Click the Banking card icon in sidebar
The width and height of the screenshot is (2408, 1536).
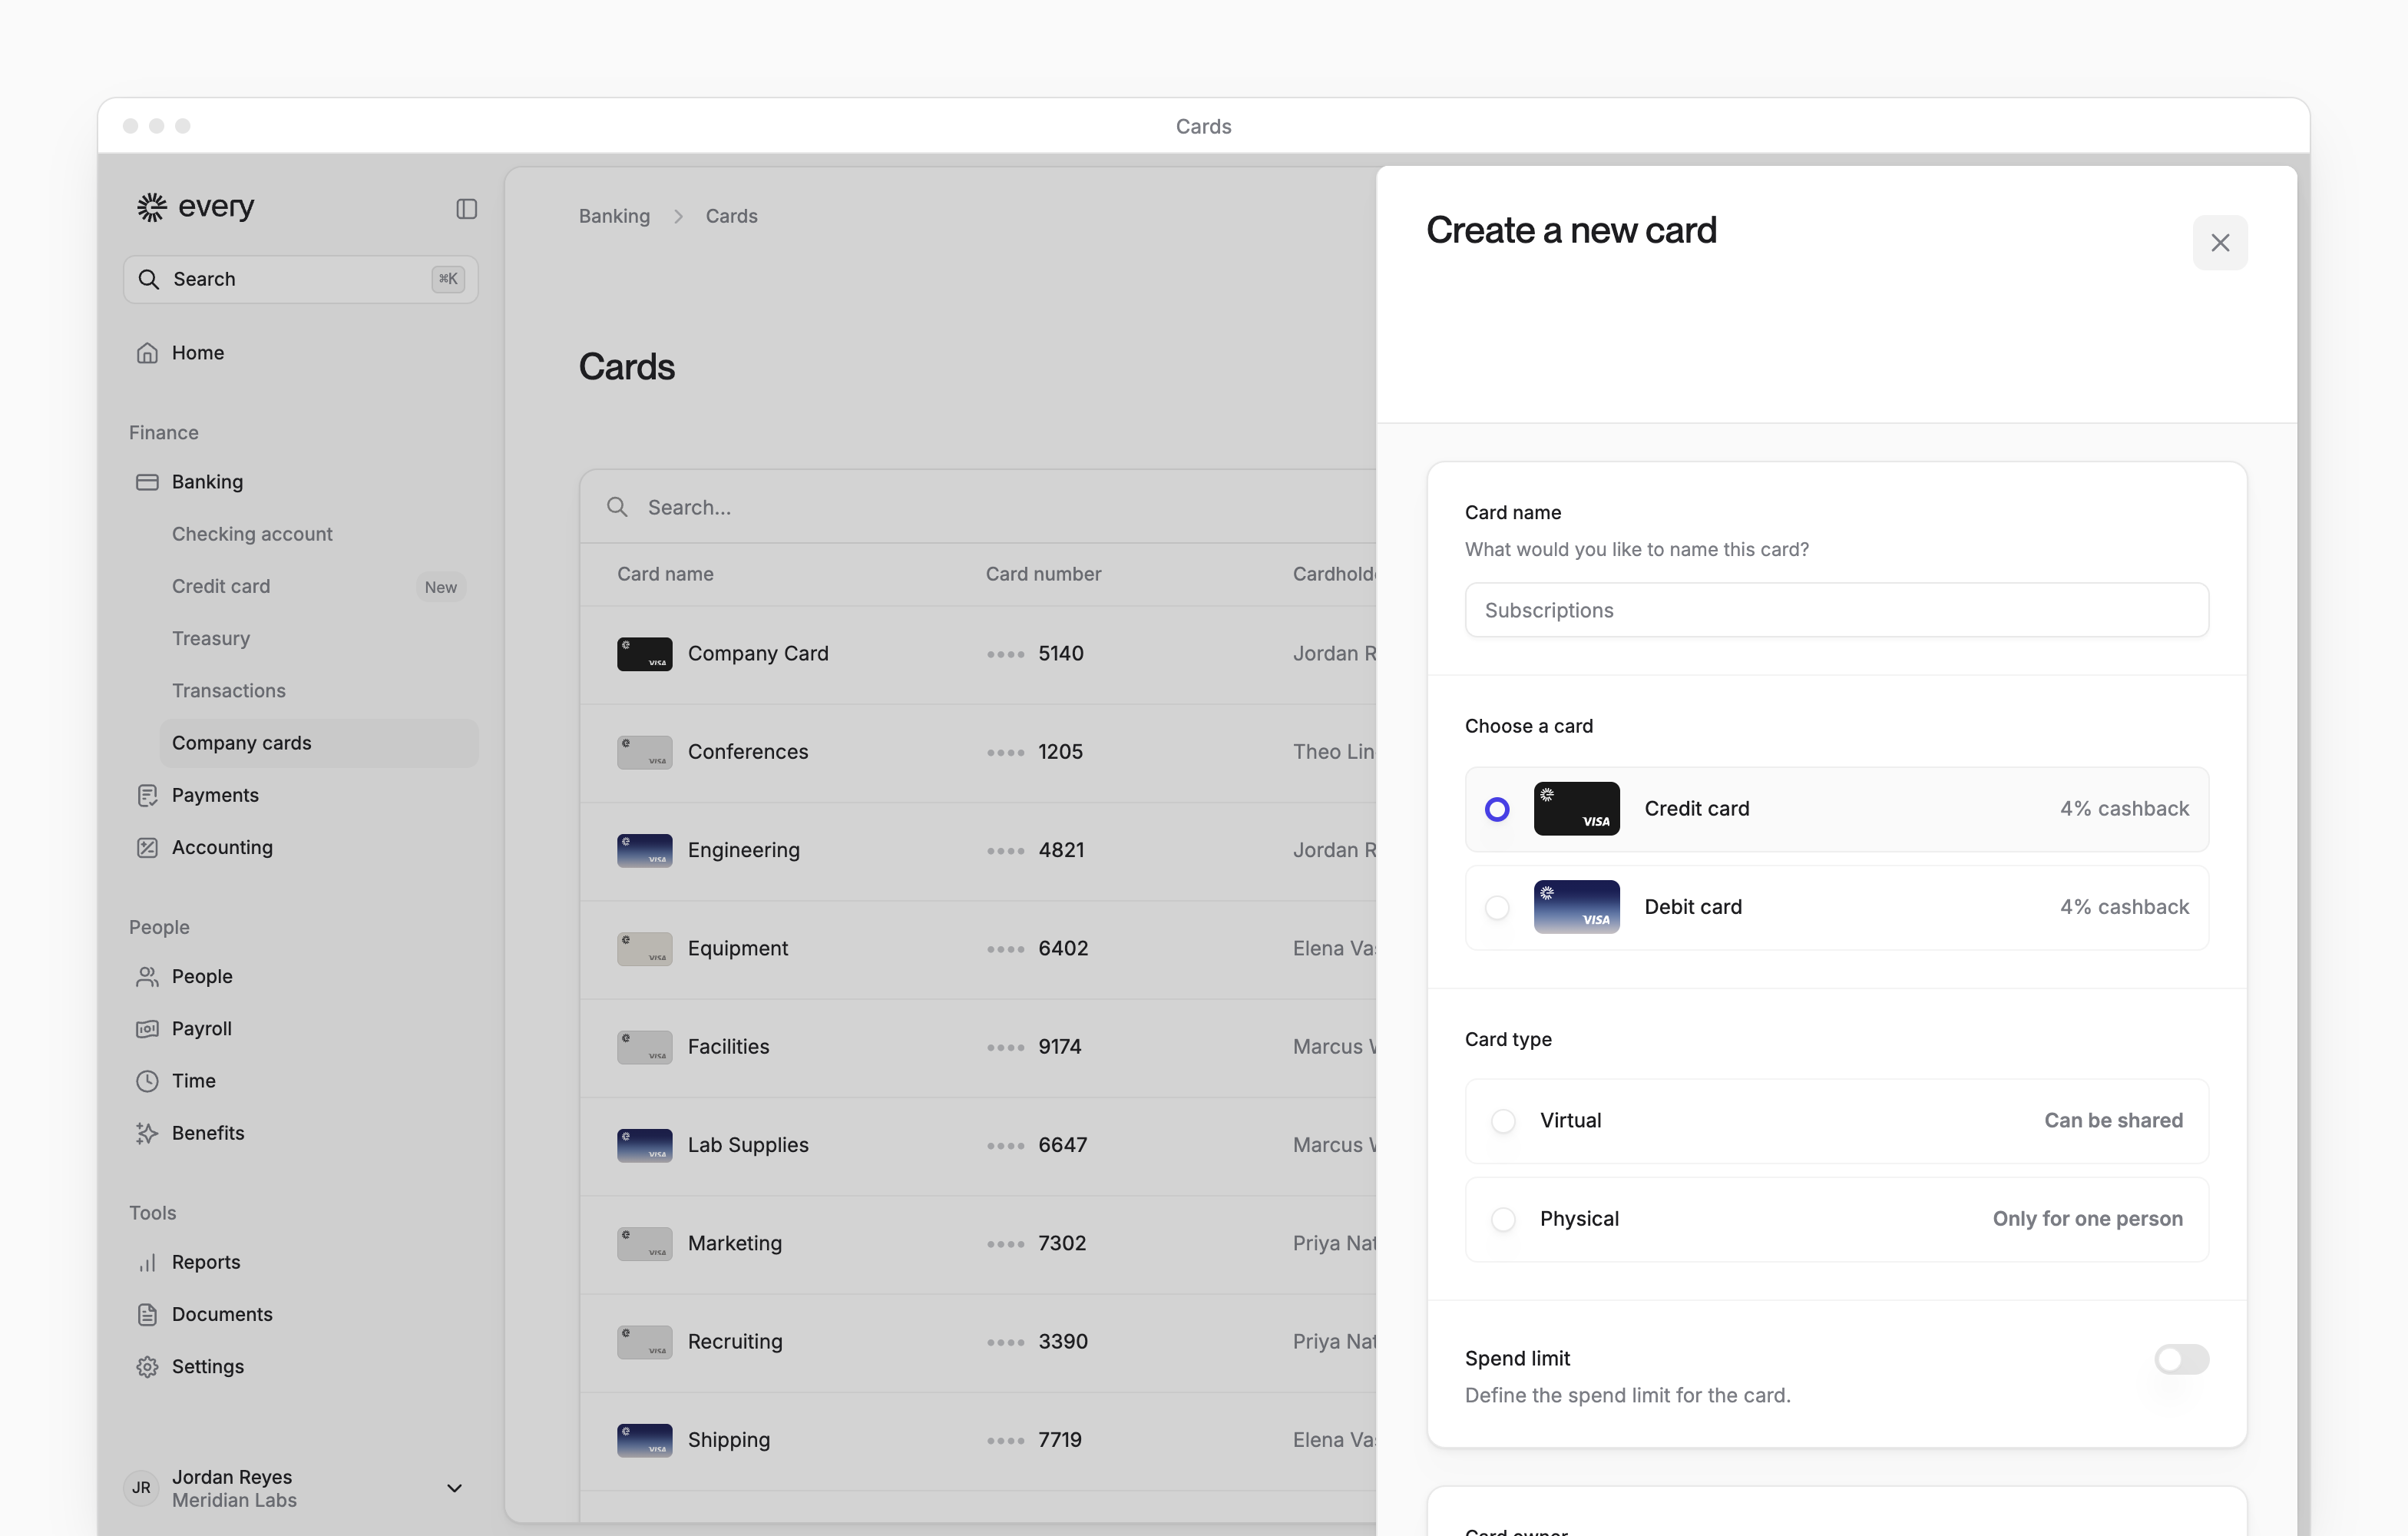point(147,482)
